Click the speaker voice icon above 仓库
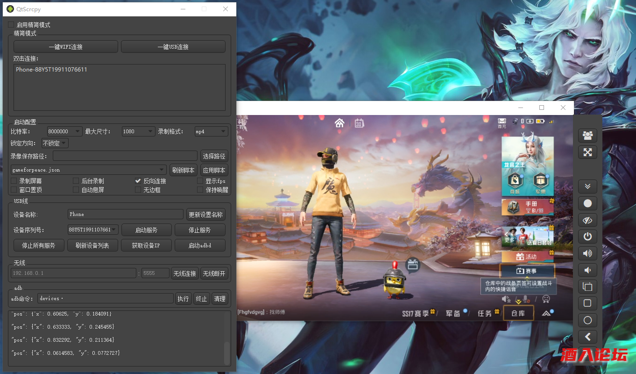The image size is (636, 374). pyautogui.click(x=506, y=299)
